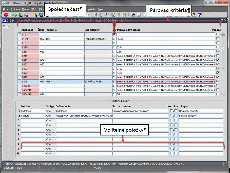This screenshot has height=173, width=230.
Task: Open the Akce menu
Action: 5,9
